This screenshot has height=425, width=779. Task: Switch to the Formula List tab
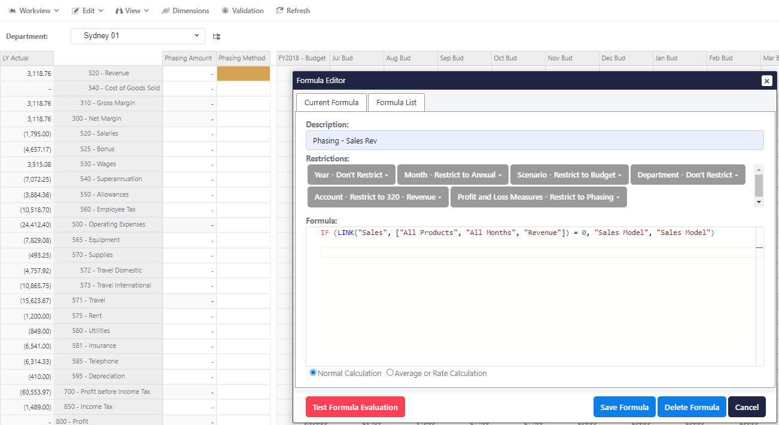pos(396,102)
